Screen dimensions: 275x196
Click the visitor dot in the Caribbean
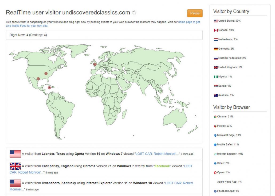[x=49, y=88]
